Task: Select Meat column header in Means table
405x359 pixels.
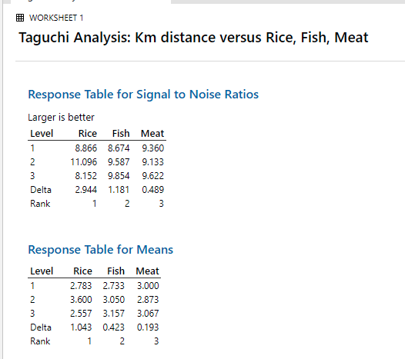Action: pyautogui.click(x=148, y=271)
